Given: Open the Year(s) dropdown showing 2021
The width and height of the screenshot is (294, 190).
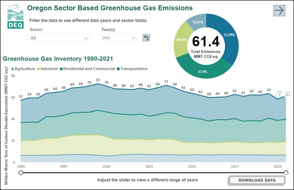Looking at the screenshot, I should click(118, 38).
